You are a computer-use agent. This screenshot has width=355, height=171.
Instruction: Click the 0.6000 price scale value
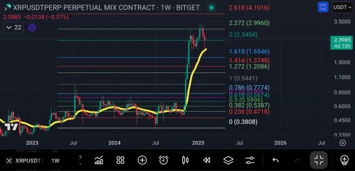tap(342, 106)
